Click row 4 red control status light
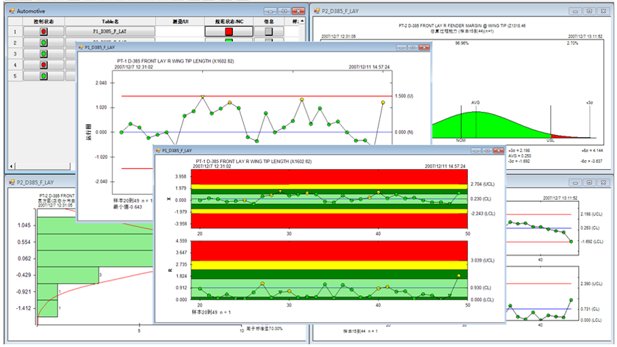This screenshot has height=347, width=617. click(x=44, y=65)
